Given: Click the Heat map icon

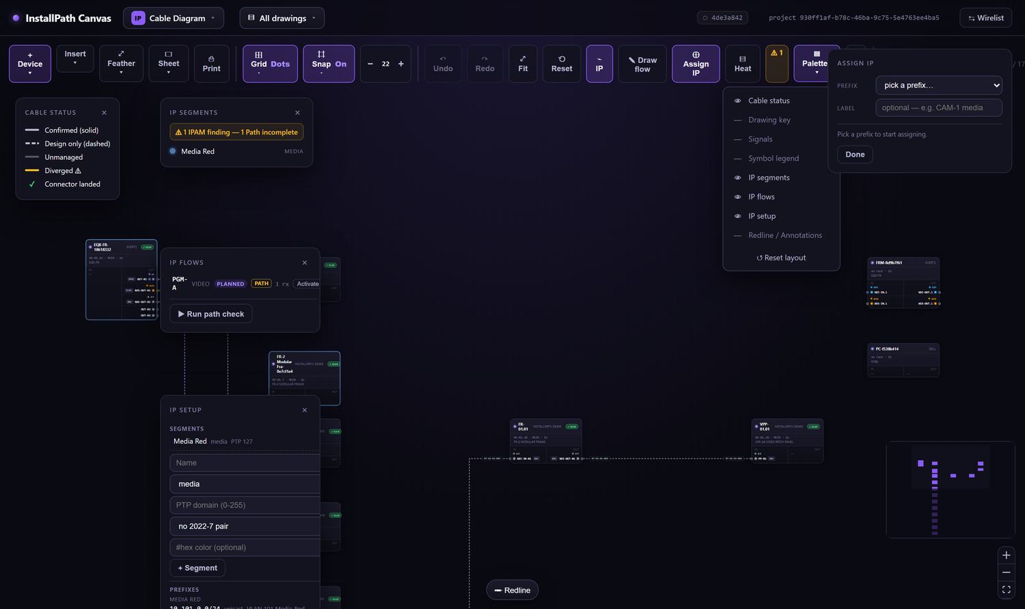Looking at the screenshot, I should click(743, 64).
